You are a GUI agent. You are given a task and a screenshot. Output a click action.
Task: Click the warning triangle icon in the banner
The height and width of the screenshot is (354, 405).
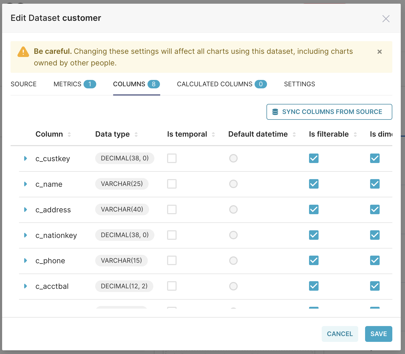(x=23, y=52)
